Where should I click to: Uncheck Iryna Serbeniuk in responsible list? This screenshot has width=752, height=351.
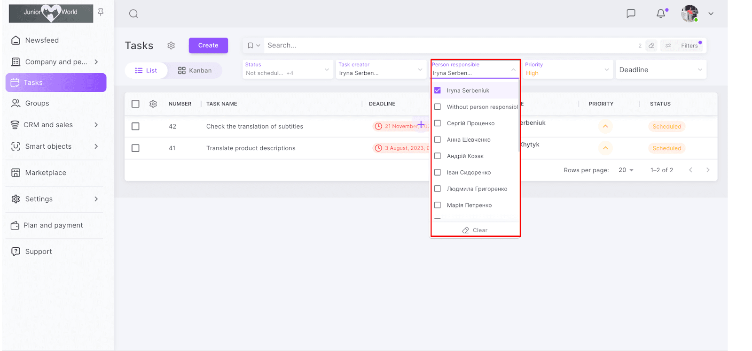click(x=438, y=91)
